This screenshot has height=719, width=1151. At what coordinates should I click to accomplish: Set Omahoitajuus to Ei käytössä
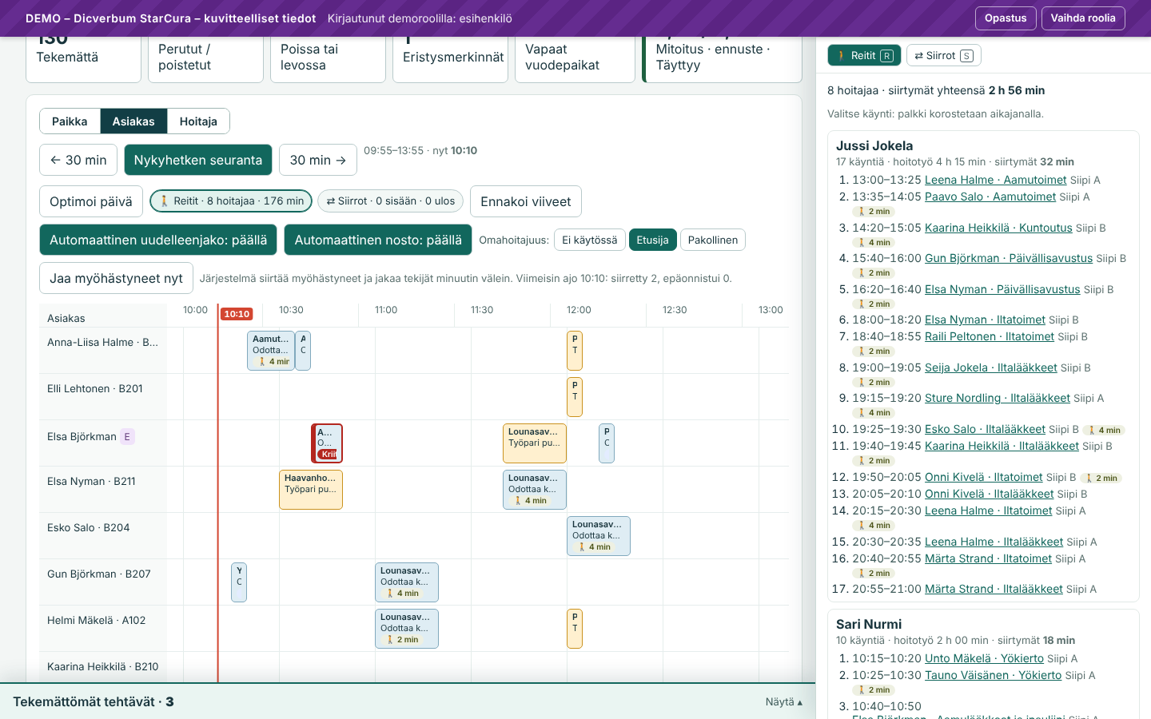(x=590, y=240)
